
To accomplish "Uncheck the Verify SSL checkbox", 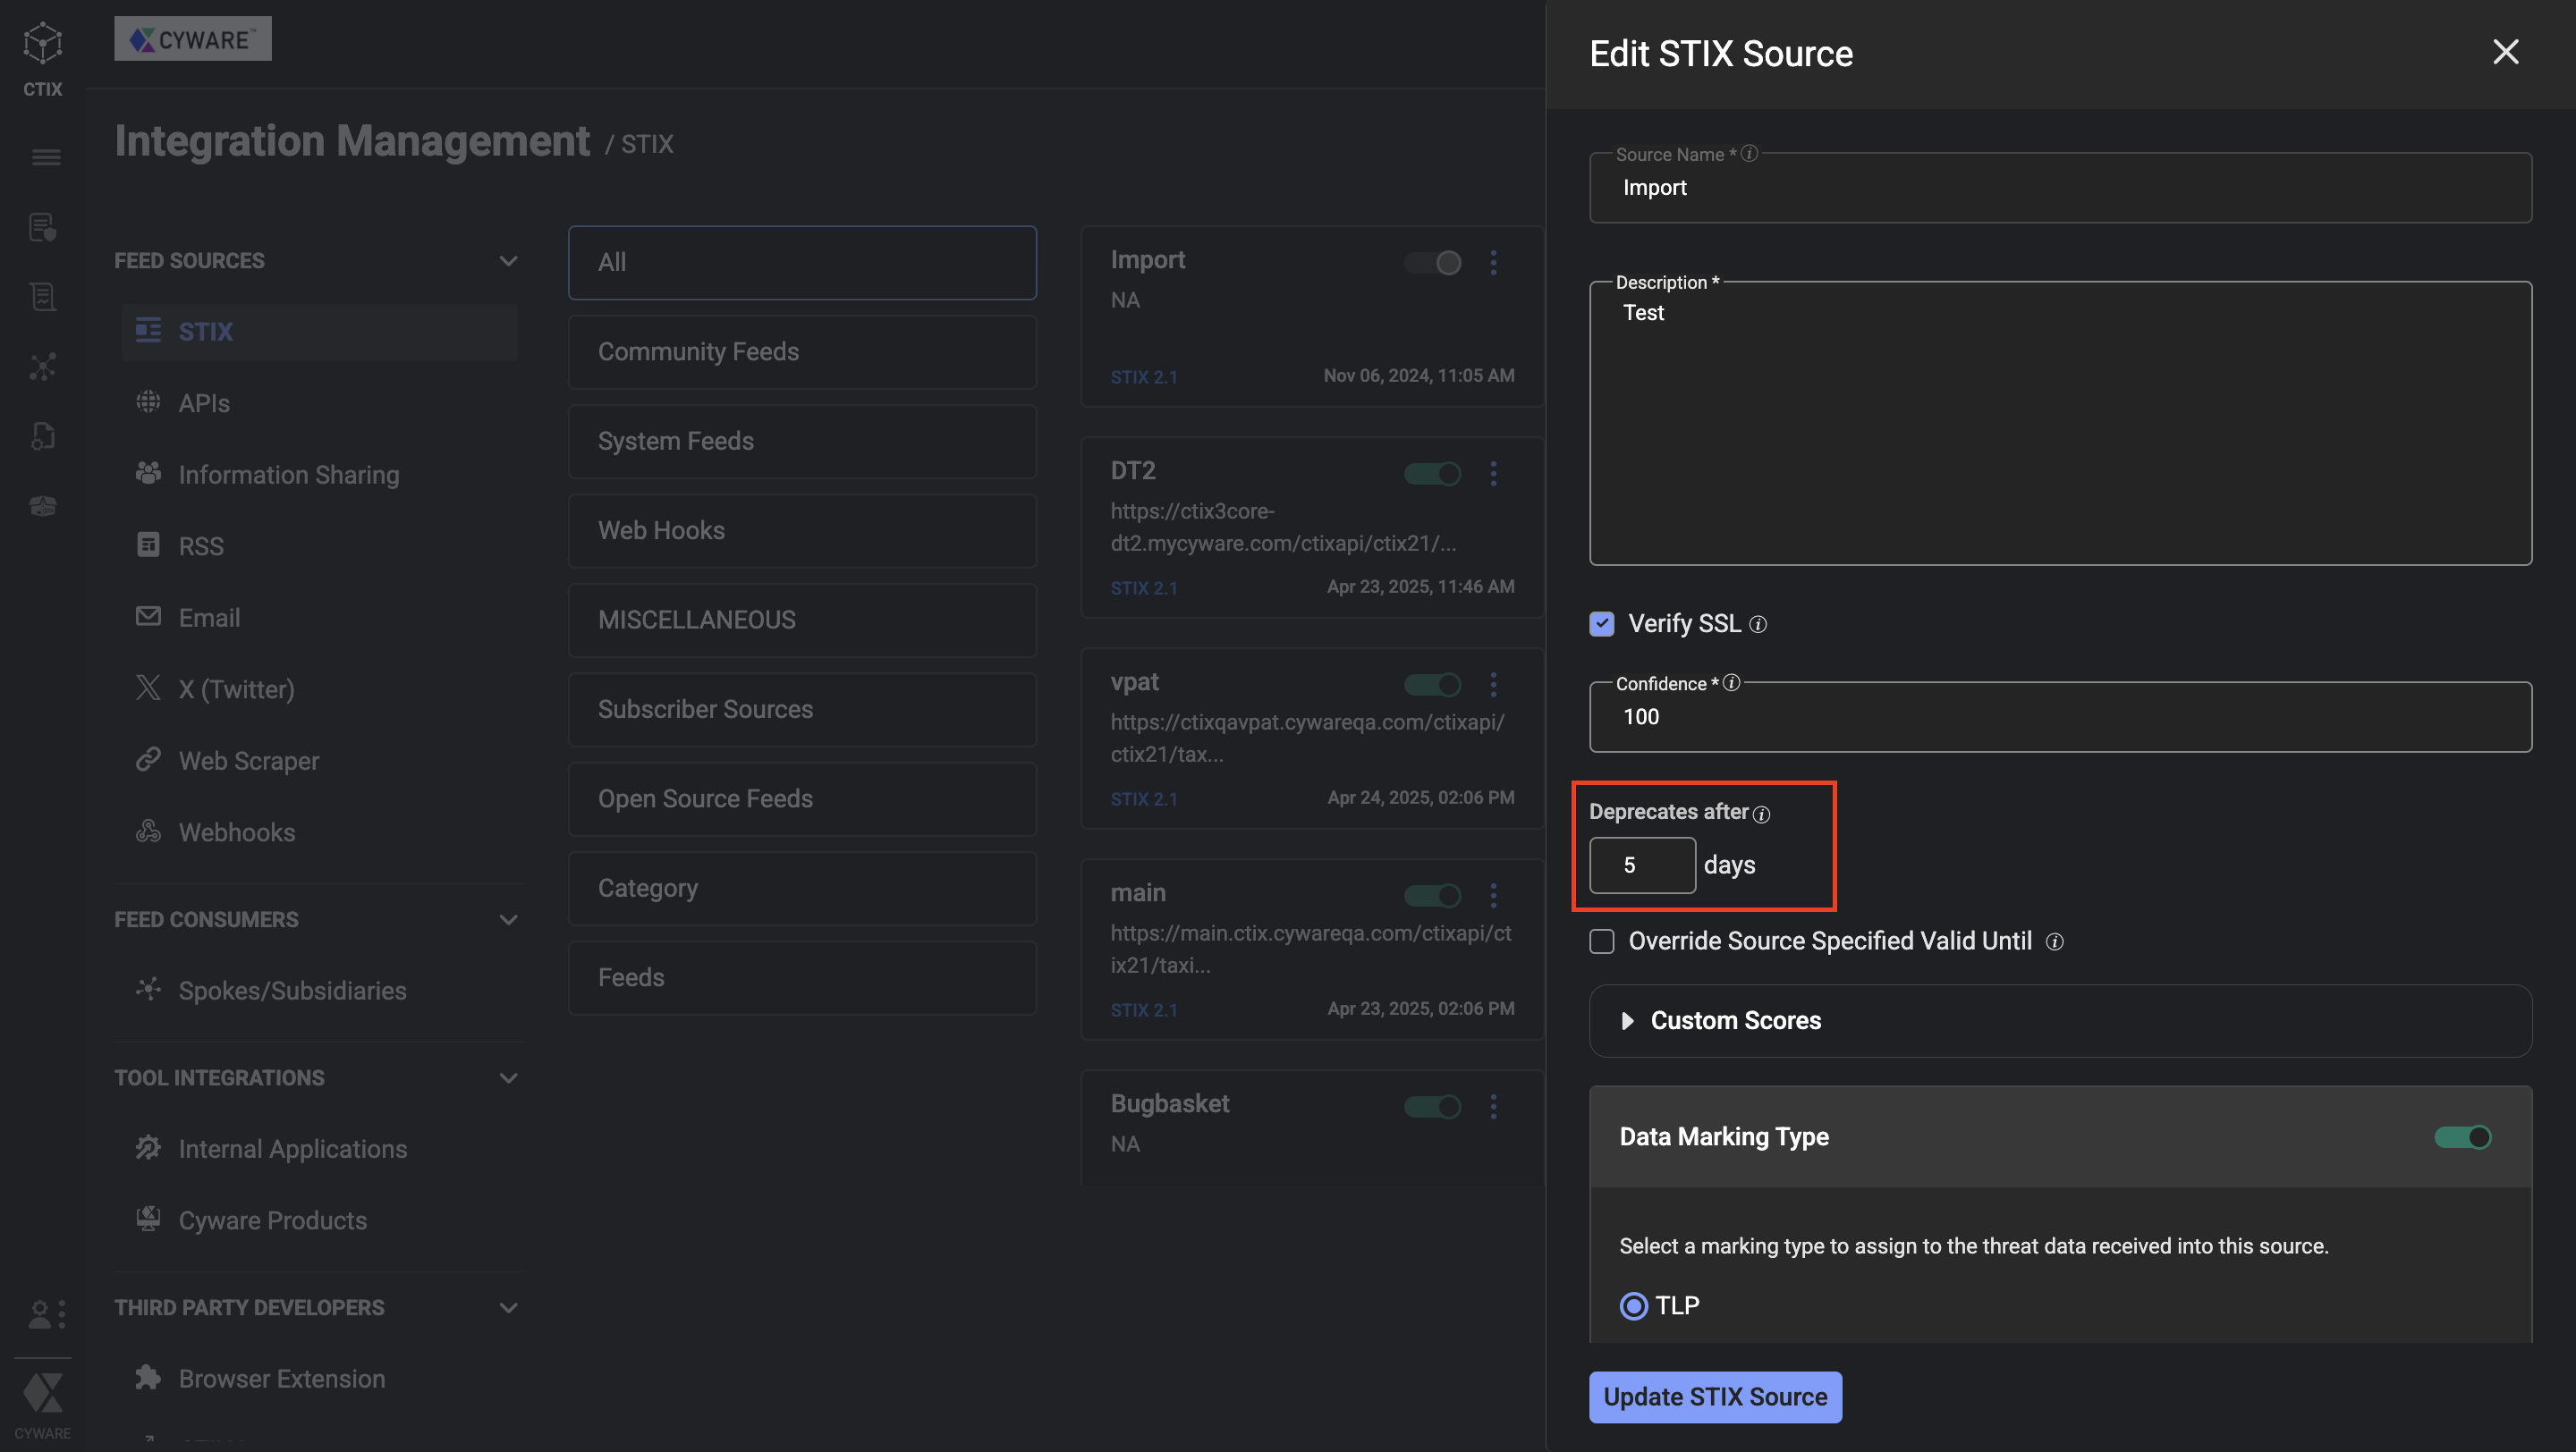I will coord(1602,623).
